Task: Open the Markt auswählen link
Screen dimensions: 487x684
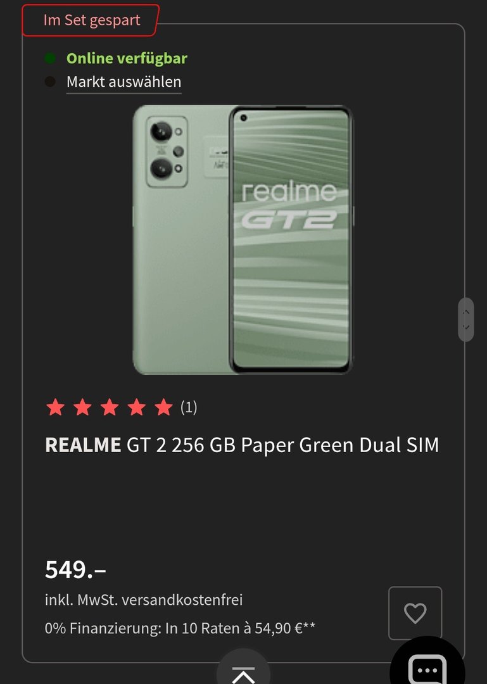Action: tap(124, 82)
